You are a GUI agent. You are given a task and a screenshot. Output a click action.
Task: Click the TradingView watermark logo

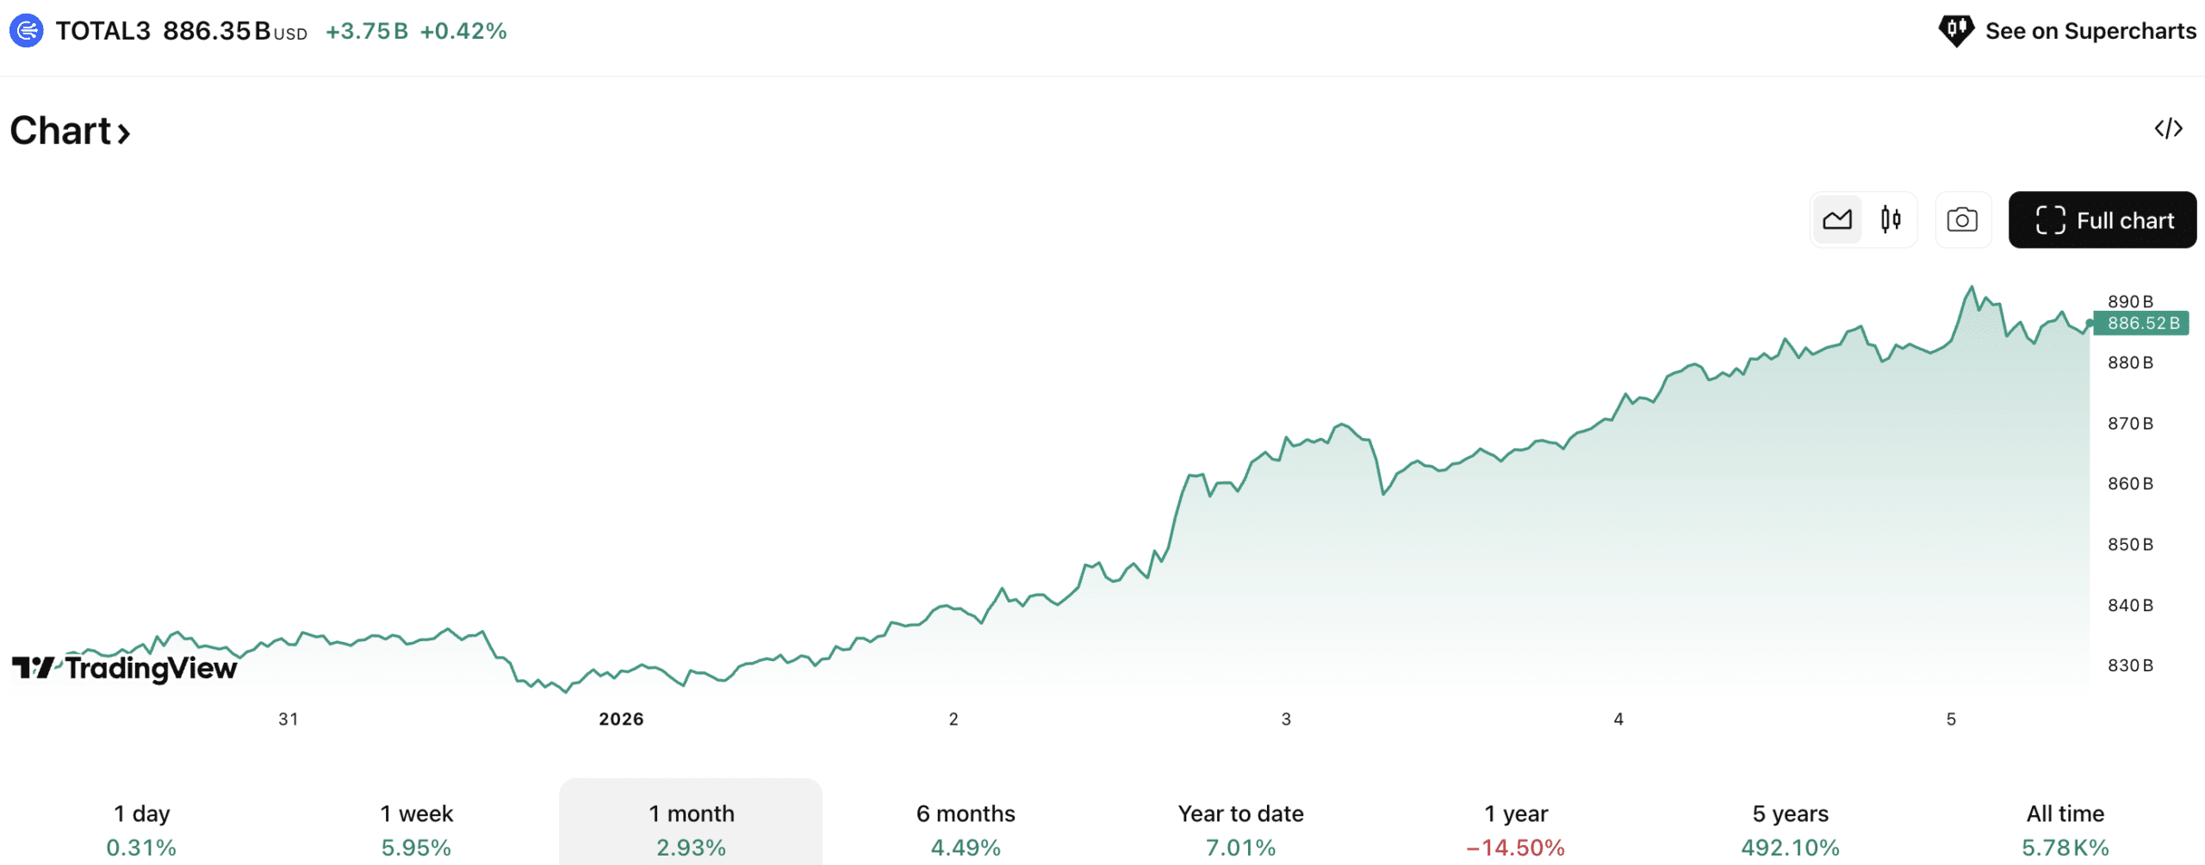(x=124, y=668)
